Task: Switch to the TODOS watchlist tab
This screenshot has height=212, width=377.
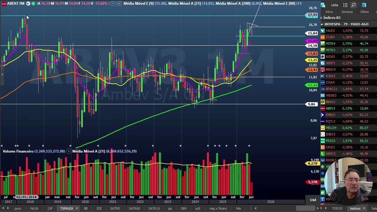Action: pyautogui.click(x=337, y=208)
